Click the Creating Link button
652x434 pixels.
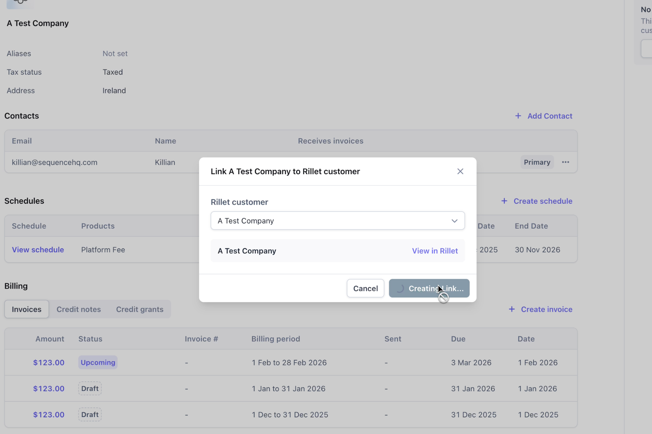(429, 288)
